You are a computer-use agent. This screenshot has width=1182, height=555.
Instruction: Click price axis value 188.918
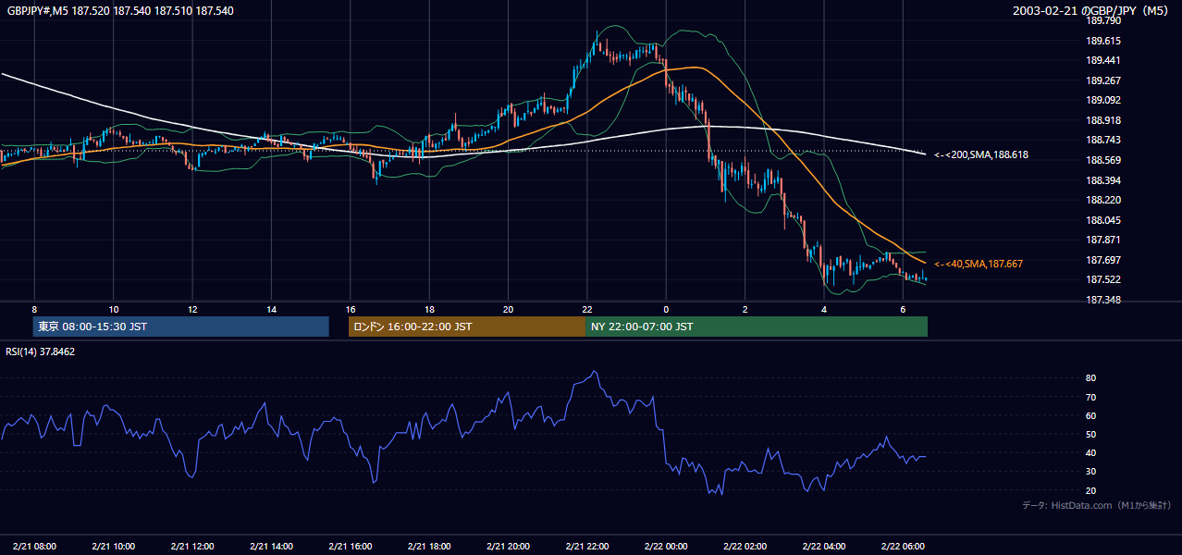coord(1103,120)
